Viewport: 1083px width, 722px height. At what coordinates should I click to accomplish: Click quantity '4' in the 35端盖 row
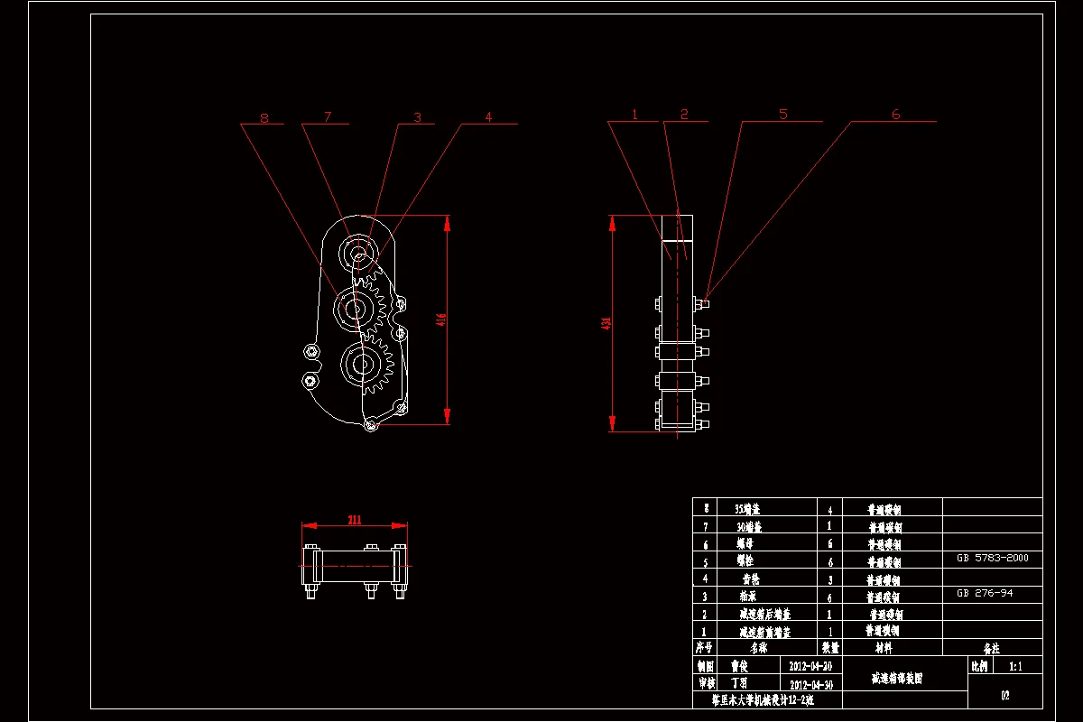(x=829, y=509)
